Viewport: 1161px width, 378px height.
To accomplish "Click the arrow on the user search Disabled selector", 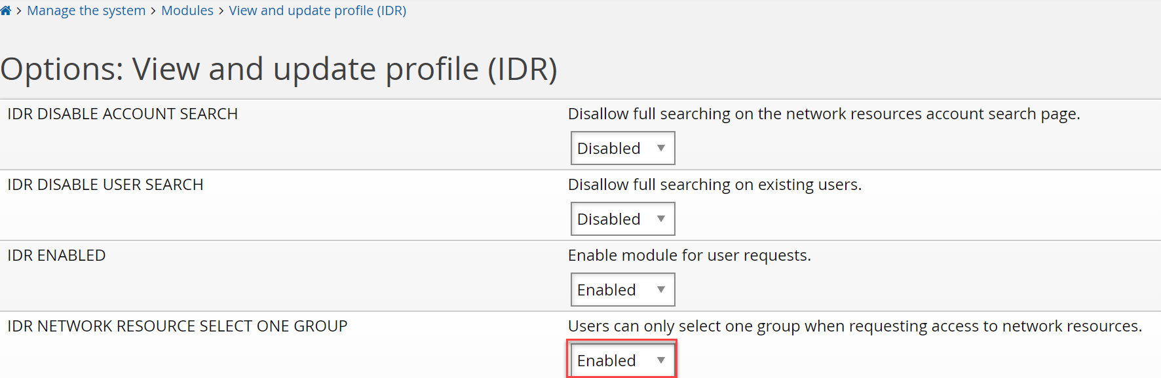I will pyautogui.click(x=663, y=218).
